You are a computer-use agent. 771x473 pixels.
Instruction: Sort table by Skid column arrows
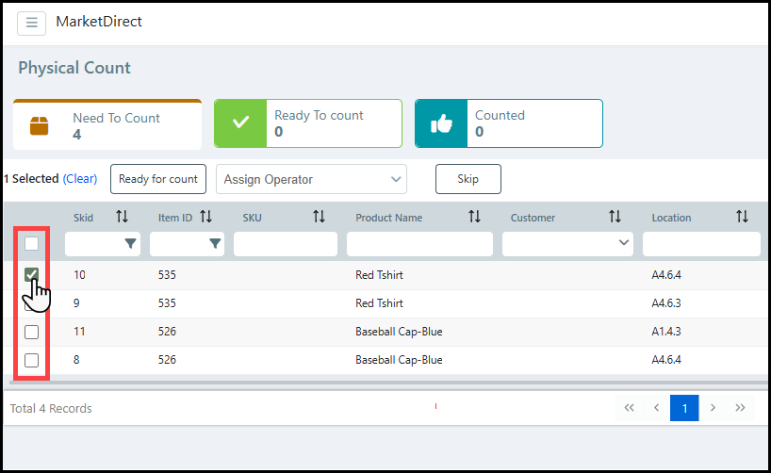click(122, 218)
